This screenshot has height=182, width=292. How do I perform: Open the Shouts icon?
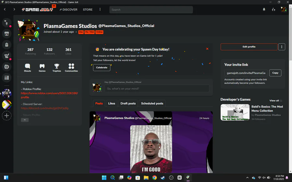click(x=27, y=68)
